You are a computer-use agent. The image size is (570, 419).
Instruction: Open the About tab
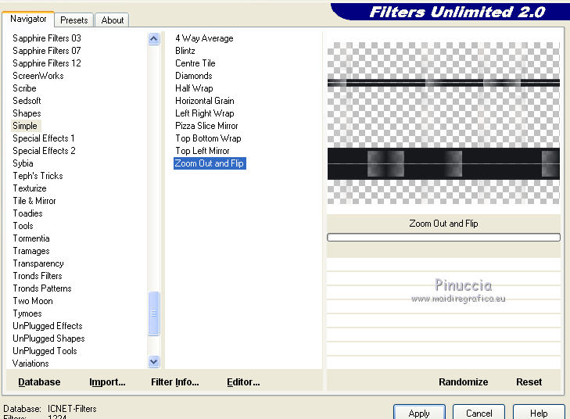113,20
